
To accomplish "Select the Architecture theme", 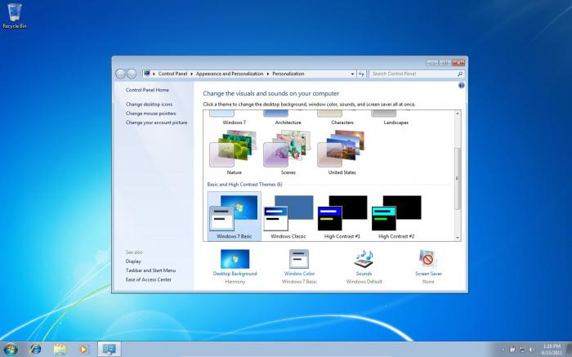I will 288,118.
